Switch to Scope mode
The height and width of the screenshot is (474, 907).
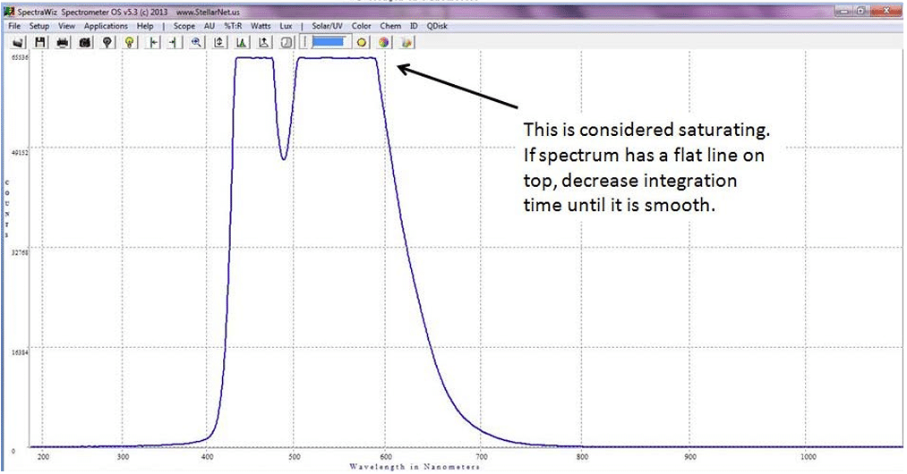(x=184, y=27)
